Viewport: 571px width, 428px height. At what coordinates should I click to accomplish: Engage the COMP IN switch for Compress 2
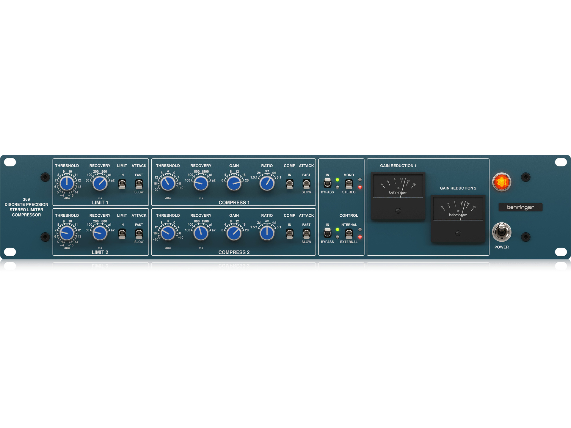coord(289,234)
